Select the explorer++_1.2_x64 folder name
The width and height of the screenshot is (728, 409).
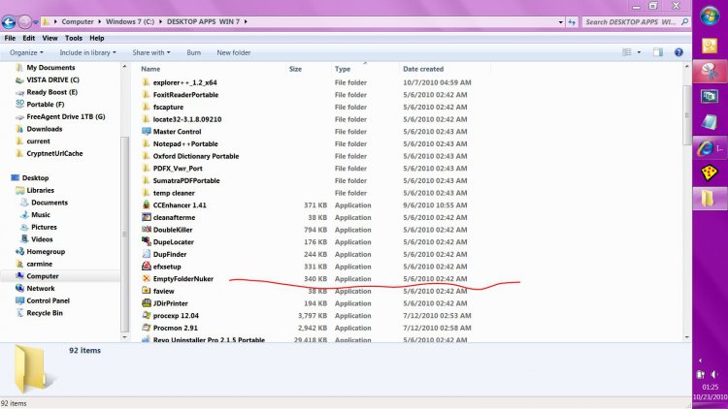[184, 82]
